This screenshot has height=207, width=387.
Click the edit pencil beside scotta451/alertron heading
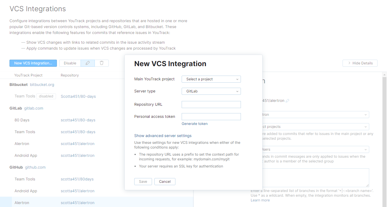pos(288,100)
